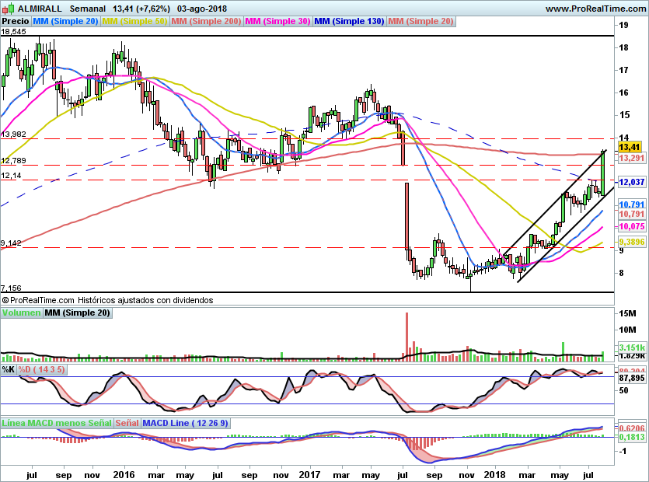
Task: Click the candlestick icon beside ALMIRALL
Action: 9,9
